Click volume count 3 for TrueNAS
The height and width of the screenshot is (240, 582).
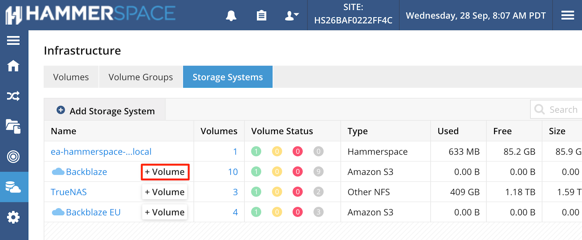[235, 192]
